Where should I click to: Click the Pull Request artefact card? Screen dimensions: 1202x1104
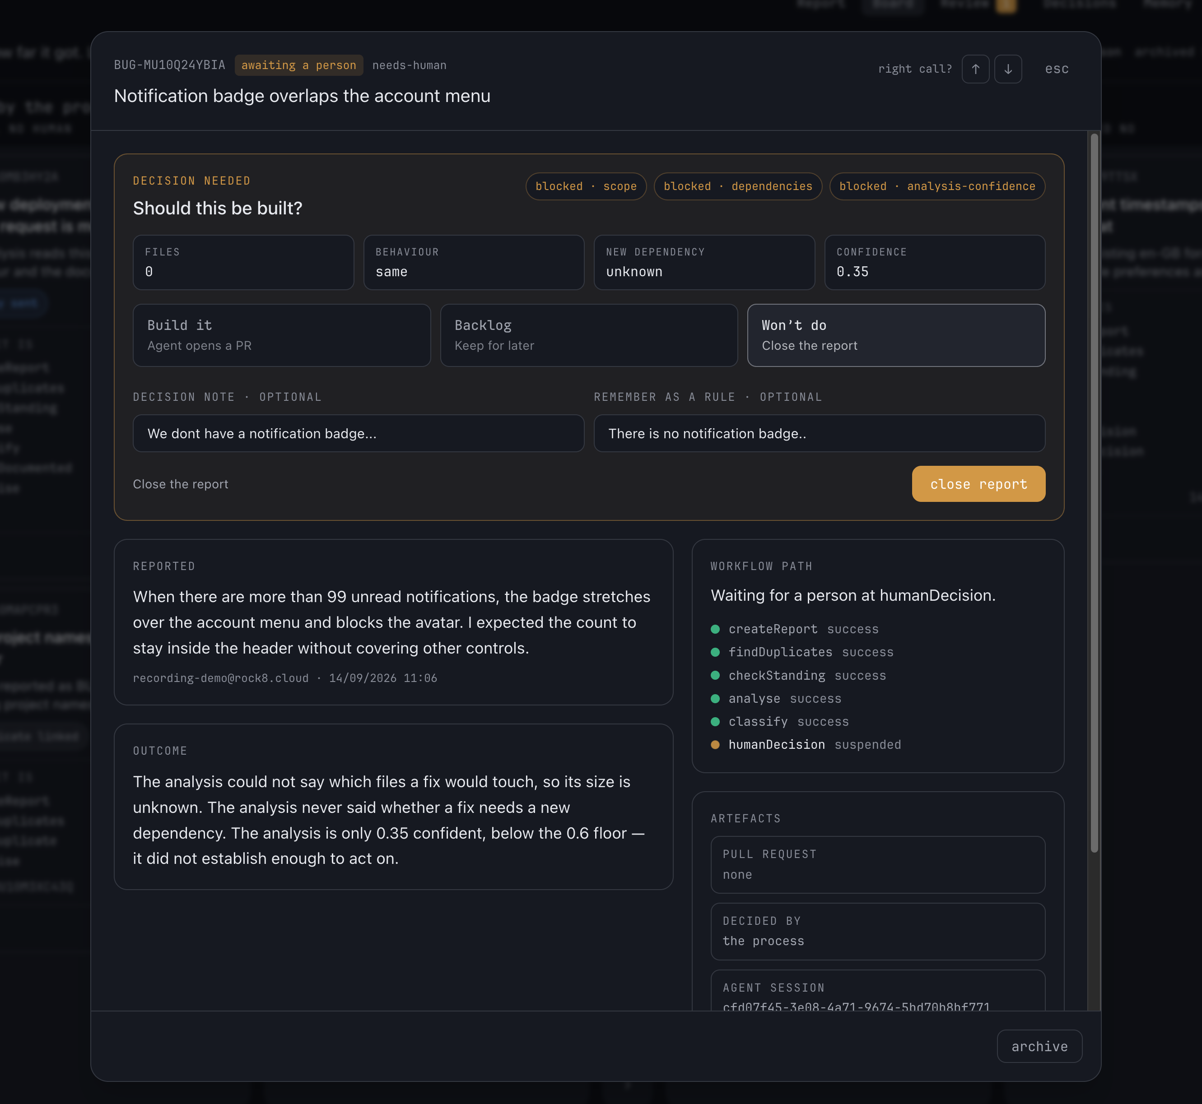877,864
